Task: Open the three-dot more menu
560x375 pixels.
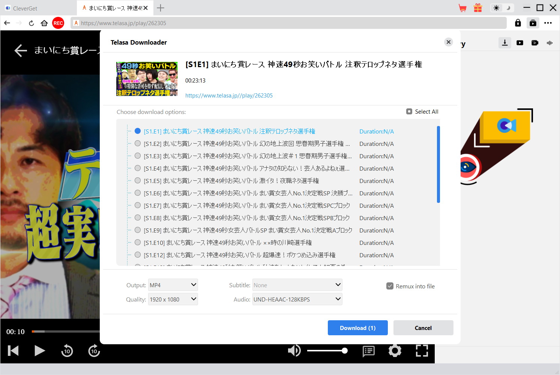Action: pyautogui.click(x=548, y=23)
